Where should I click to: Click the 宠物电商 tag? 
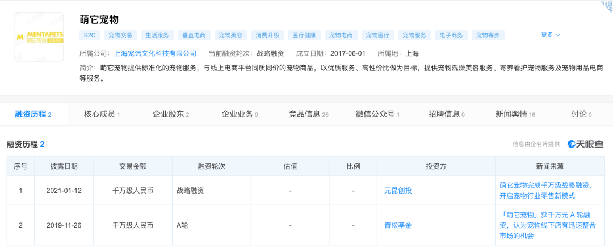point(341,35)
